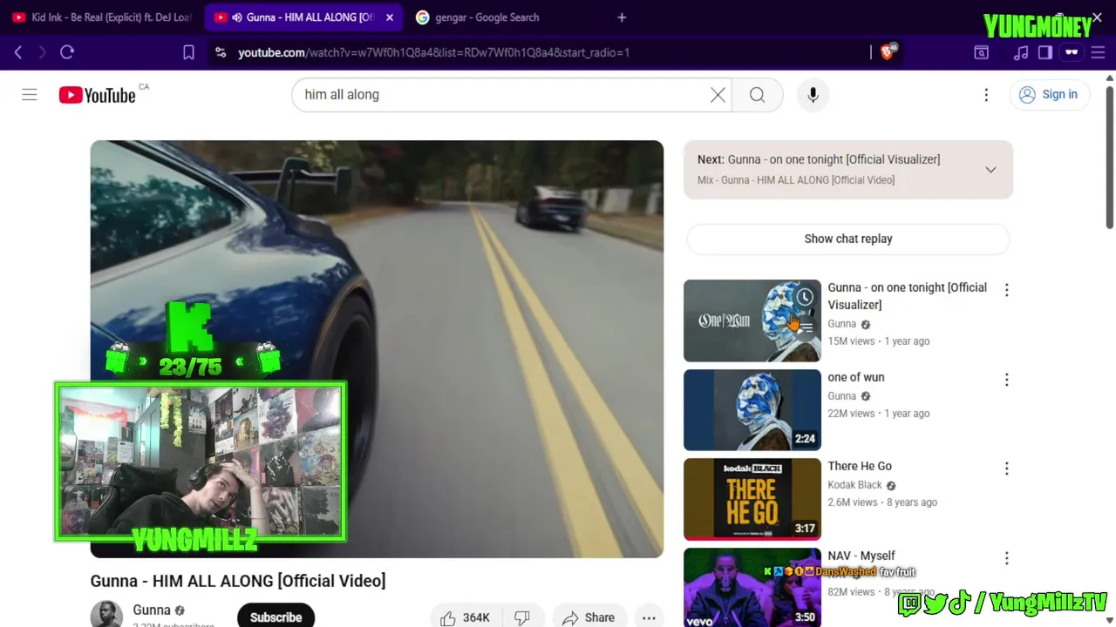The image size is (1116, 627).
Task: Go back with the browser back arrow
Action: click(18, 52)
